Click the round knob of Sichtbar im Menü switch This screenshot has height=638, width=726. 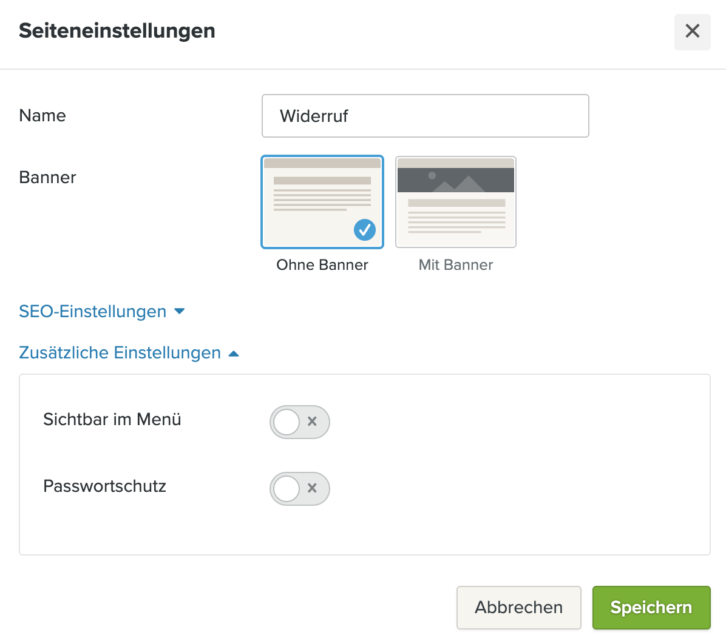(286, 422)
